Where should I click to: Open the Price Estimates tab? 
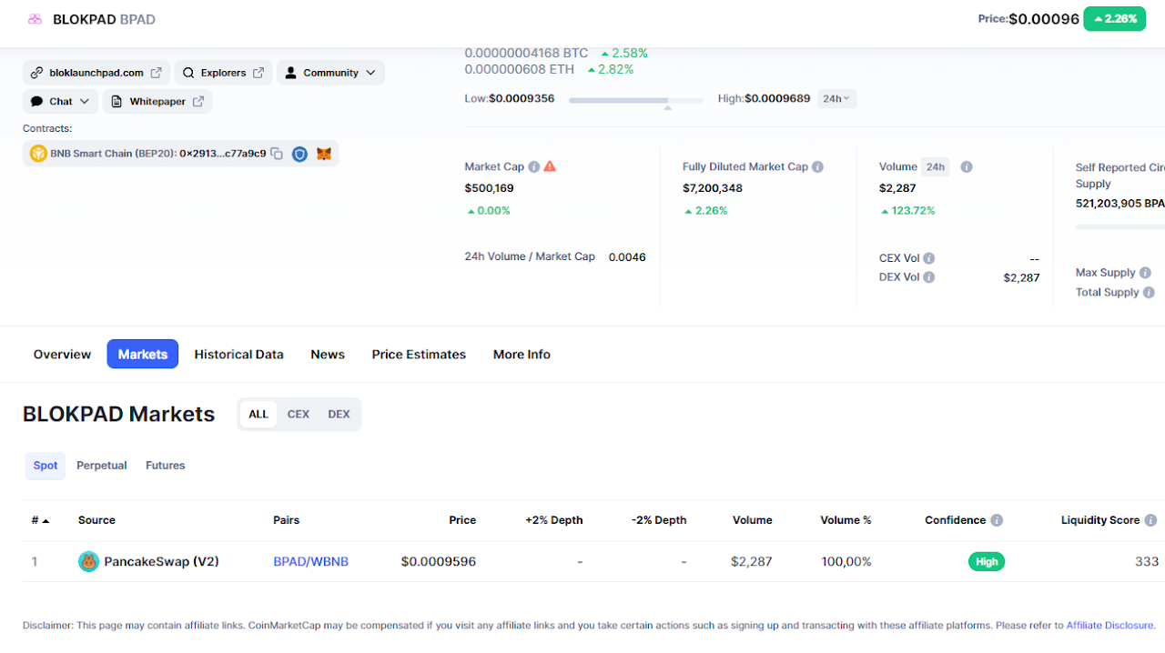pyautogui.click(x=419, y=354)
